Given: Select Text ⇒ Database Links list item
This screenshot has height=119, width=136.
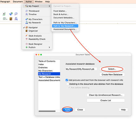Looking at the screenshot, I should [x=49, y=77].
